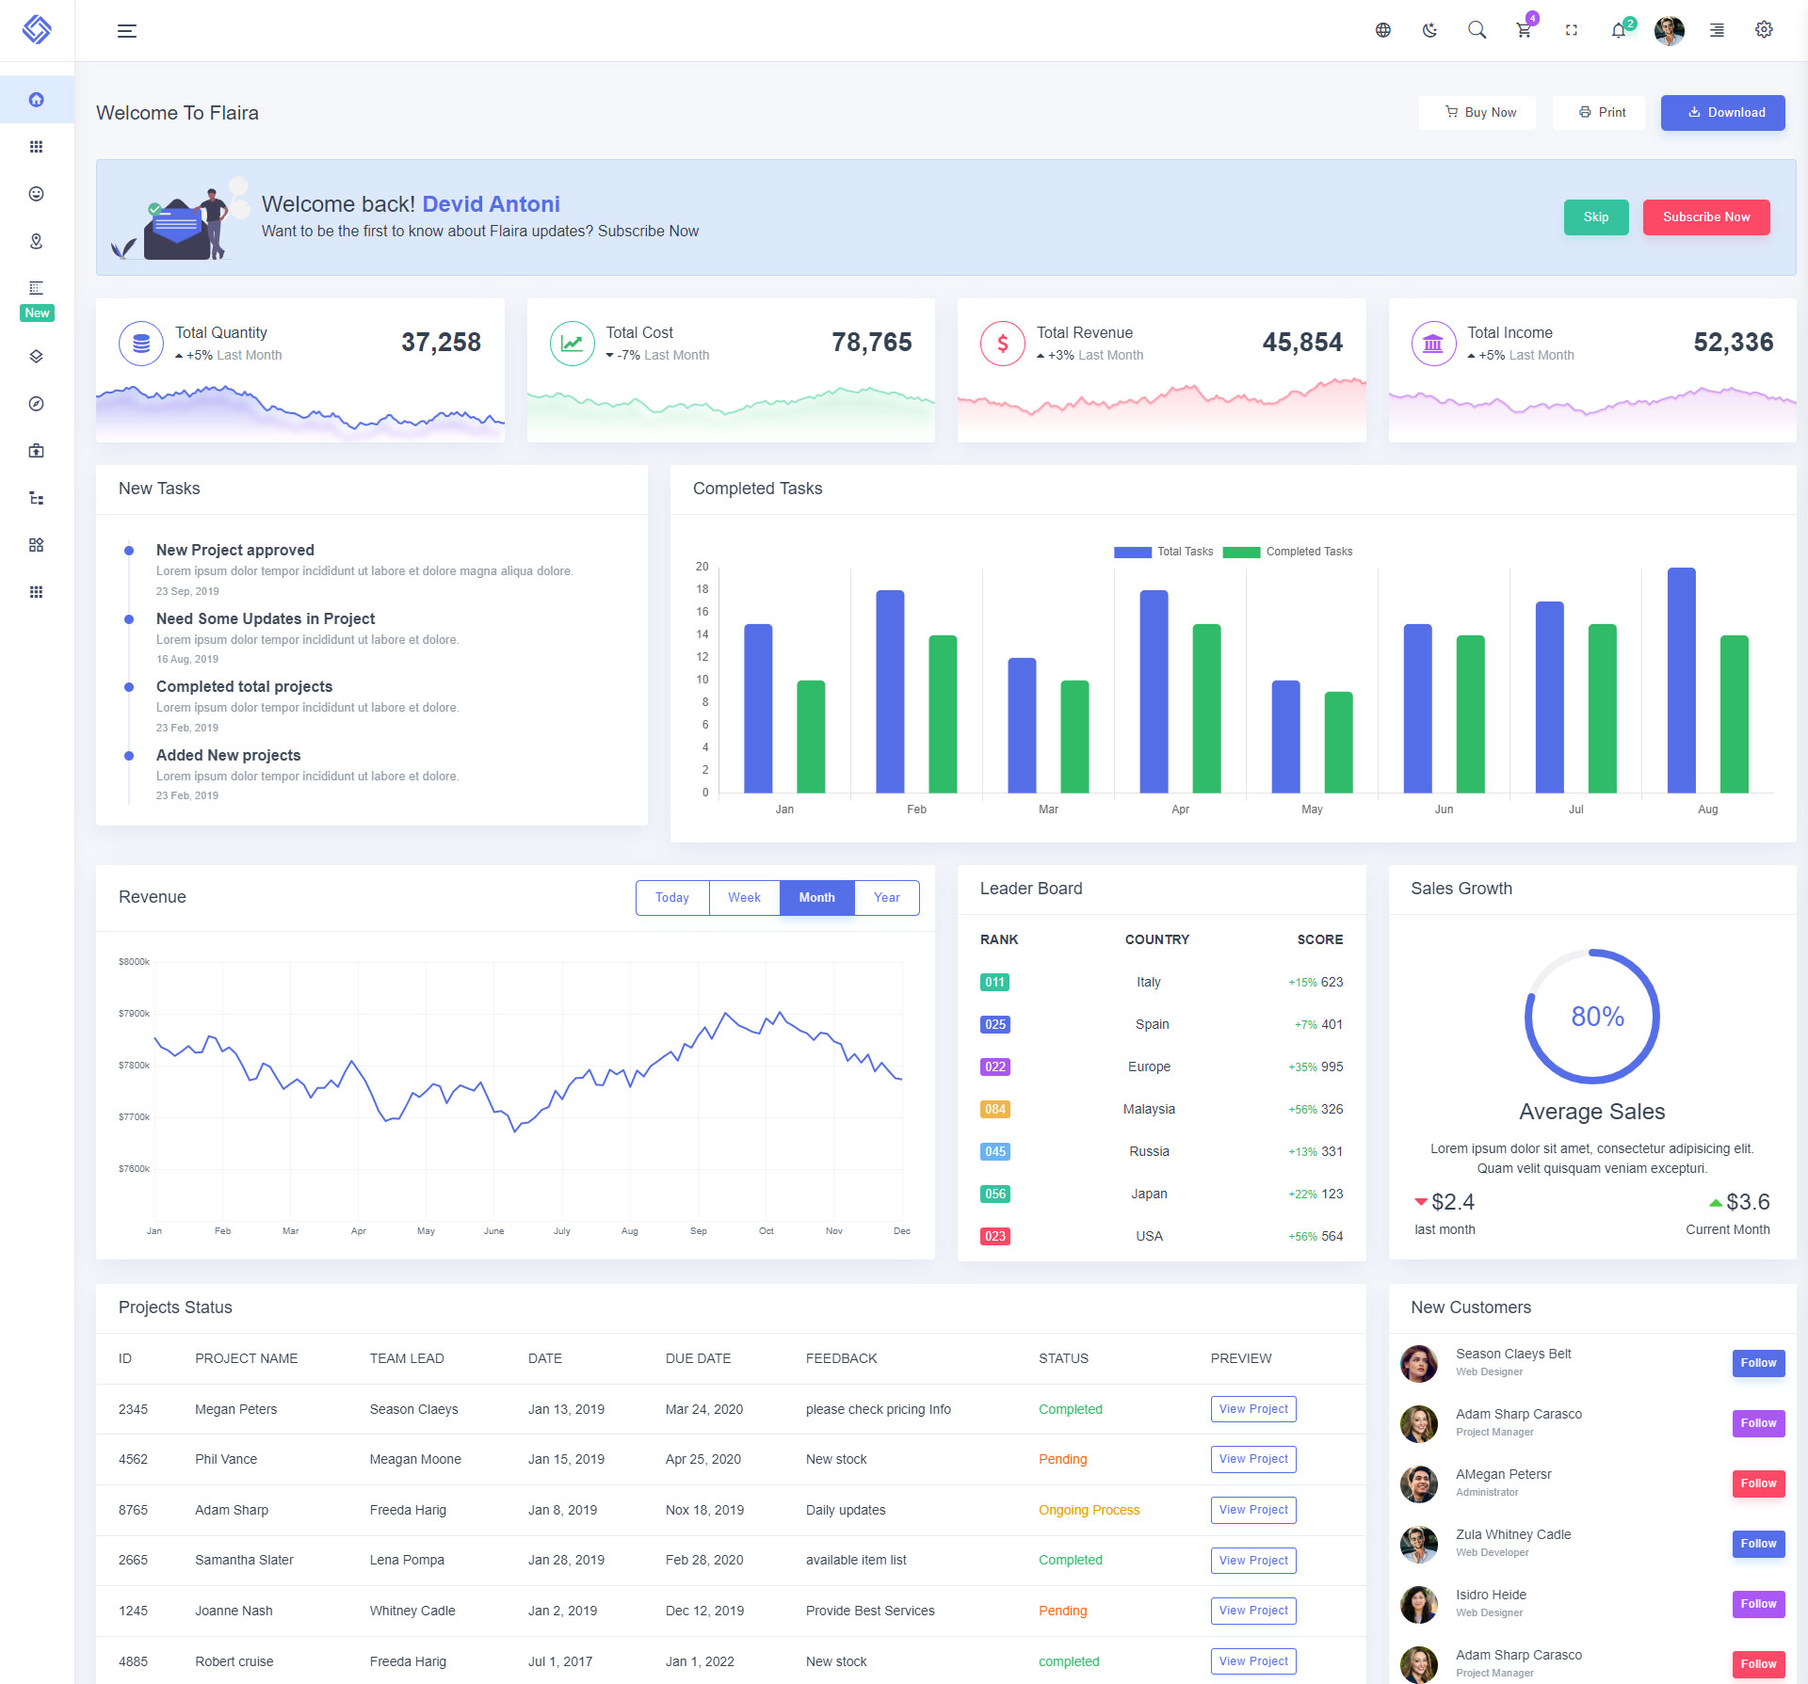Click the Download button
Image resolution: width=1808 pixels, height=1684 pixels.
pyautogui.click(x=1722, y=112)
